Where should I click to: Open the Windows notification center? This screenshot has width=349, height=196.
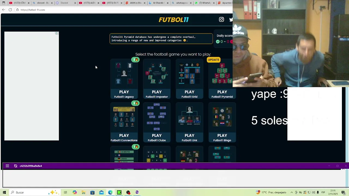pos(343,192)
